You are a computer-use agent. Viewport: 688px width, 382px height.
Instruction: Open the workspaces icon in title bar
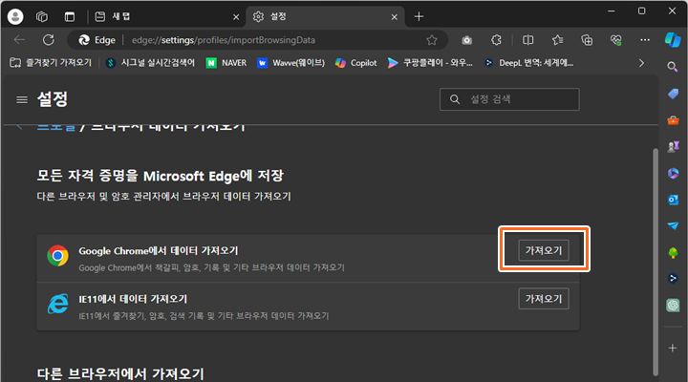click(x=42, y=16)
